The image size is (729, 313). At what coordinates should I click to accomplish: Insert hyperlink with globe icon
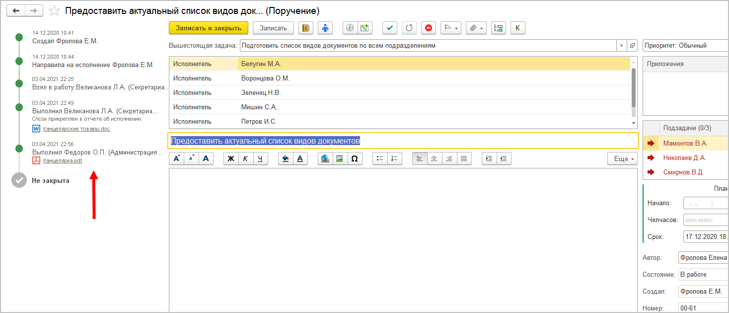click(x=325, y=158)
